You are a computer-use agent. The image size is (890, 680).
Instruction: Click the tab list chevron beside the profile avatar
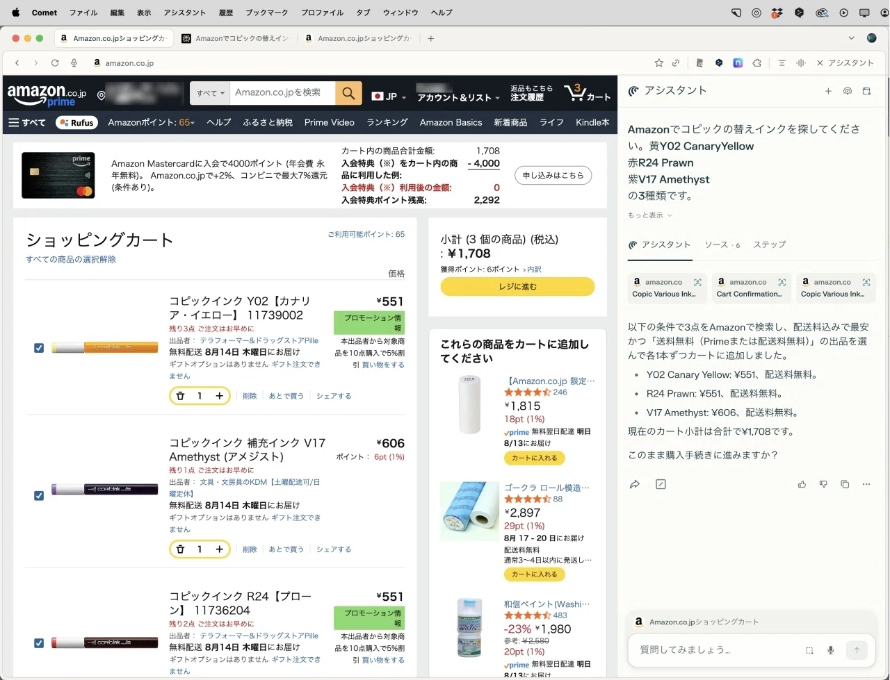[x=851, y=38]
